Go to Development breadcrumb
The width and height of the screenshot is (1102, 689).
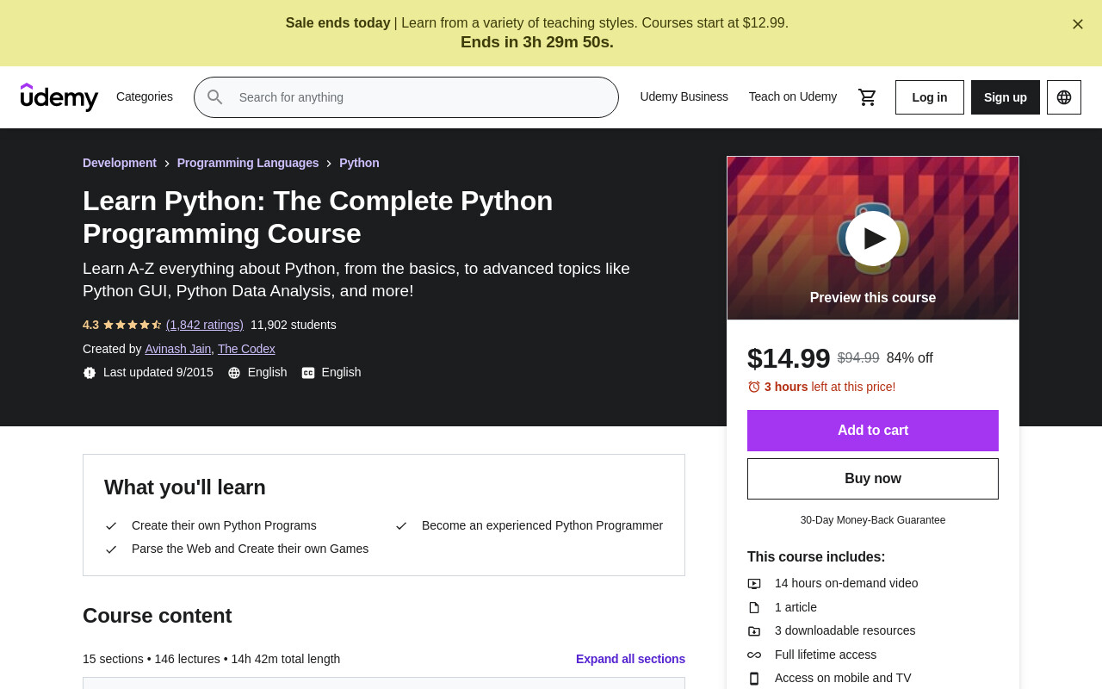point(120,163)
